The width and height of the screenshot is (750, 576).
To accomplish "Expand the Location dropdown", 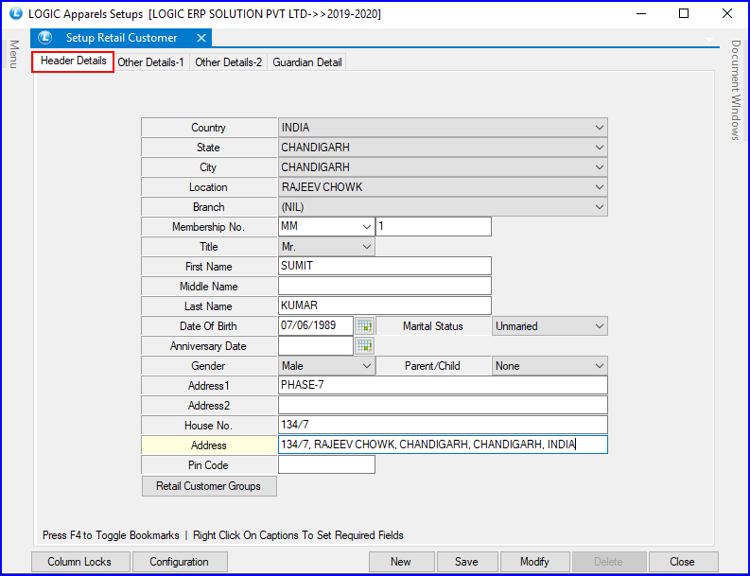I will point(599,187).
